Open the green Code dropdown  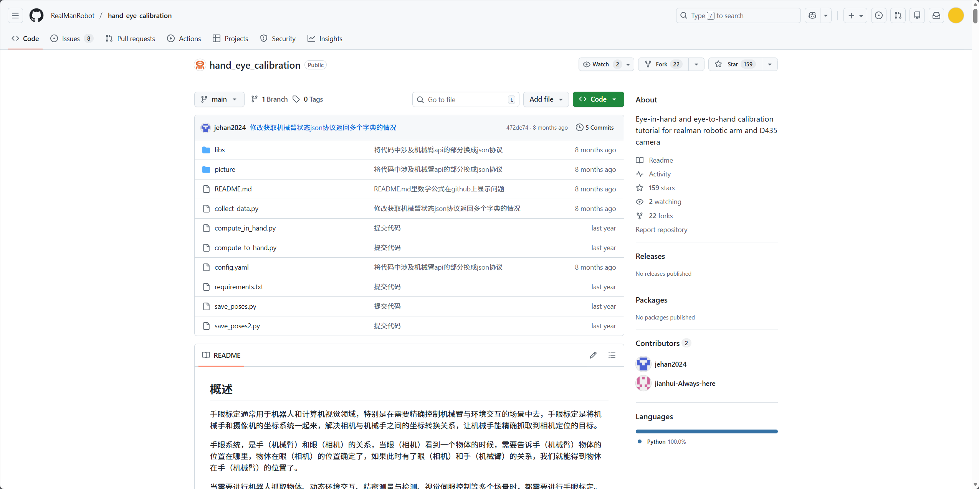click(x=598, y=99)
